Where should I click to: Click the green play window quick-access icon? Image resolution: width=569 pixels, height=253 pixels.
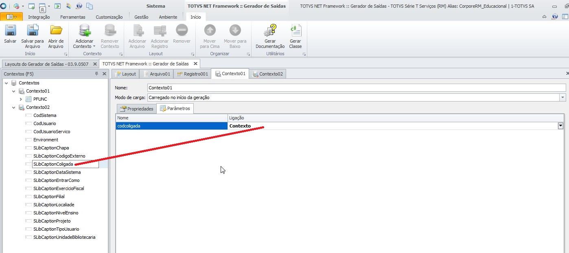[58, 6]
